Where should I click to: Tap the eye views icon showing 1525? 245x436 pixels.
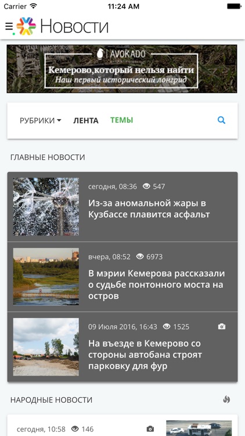(167, 326)
